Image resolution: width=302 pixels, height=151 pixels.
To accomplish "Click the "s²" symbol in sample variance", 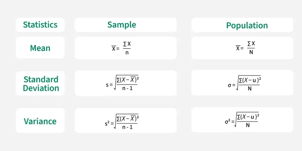I will tap(107, 123).
